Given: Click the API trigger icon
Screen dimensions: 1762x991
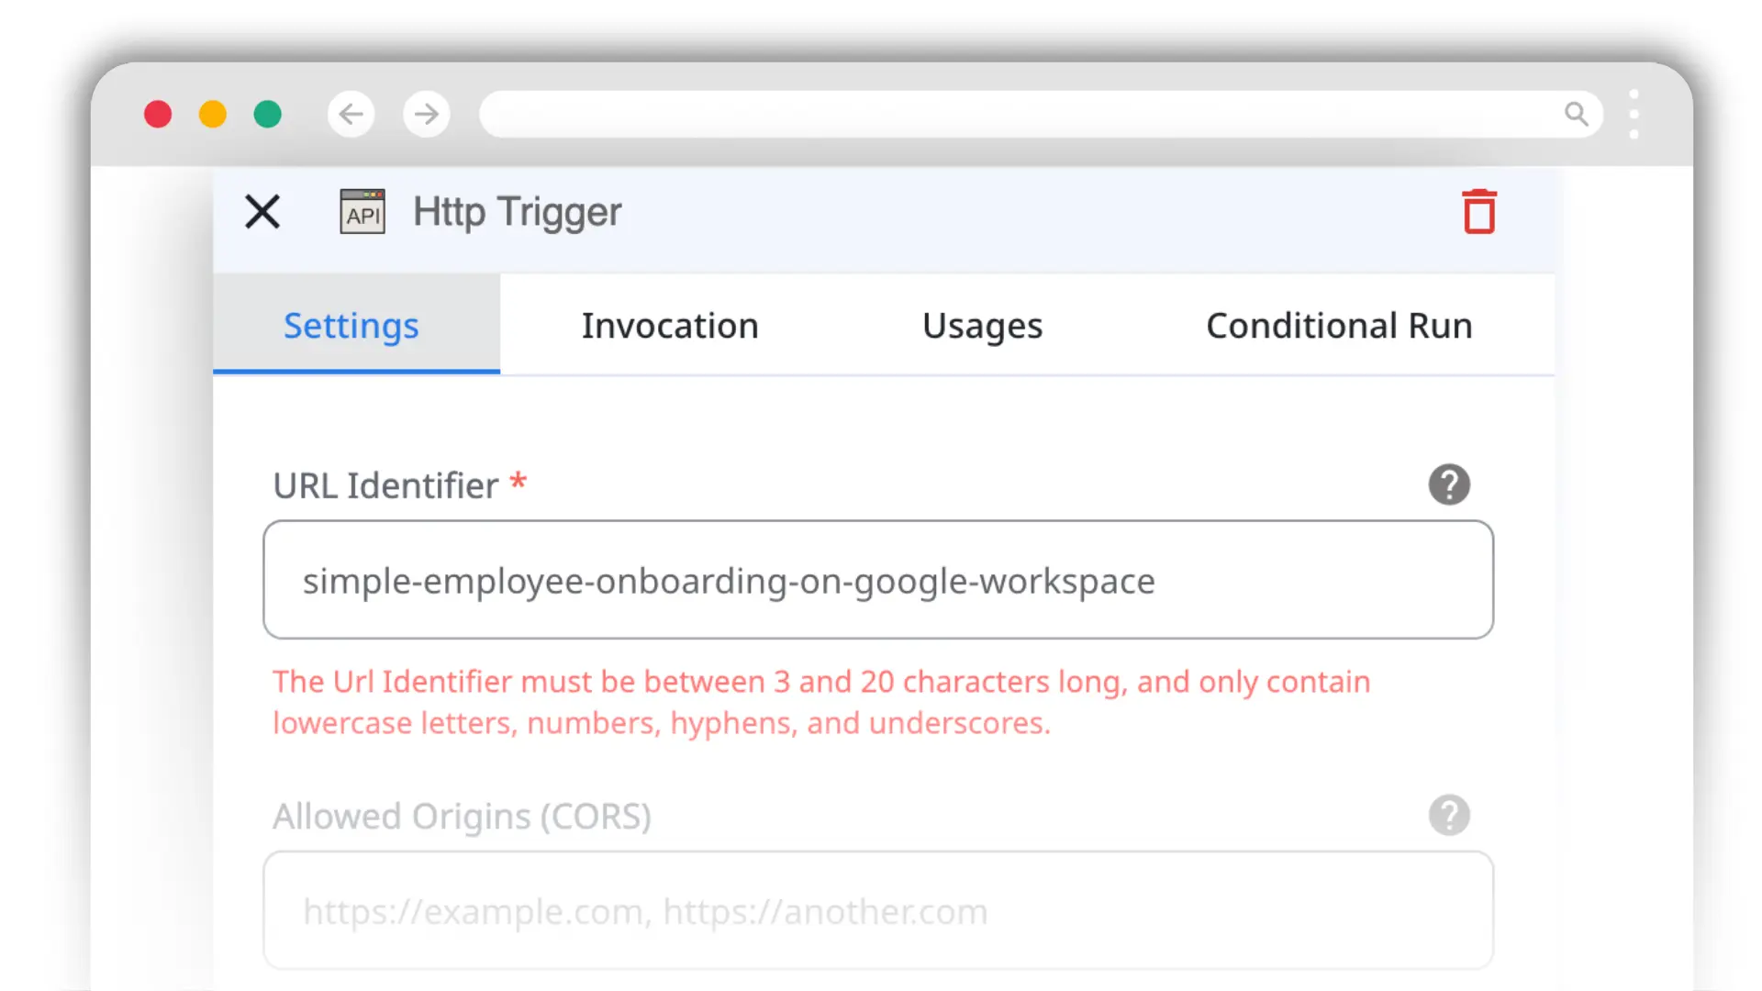Looking at the screenshot, I should click(x=362, y=212).
